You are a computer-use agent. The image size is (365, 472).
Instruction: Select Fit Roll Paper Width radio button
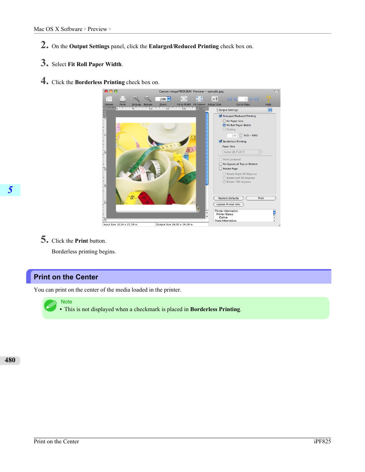pyautogui.click(x=224, y=125)
